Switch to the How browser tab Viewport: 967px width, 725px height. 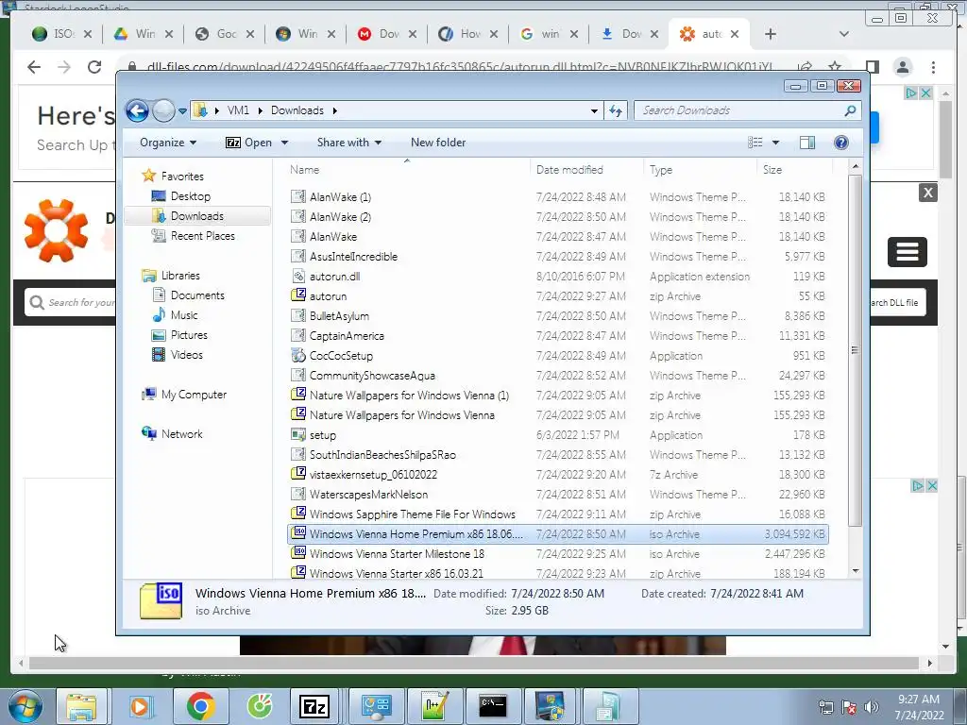point(468,34)
